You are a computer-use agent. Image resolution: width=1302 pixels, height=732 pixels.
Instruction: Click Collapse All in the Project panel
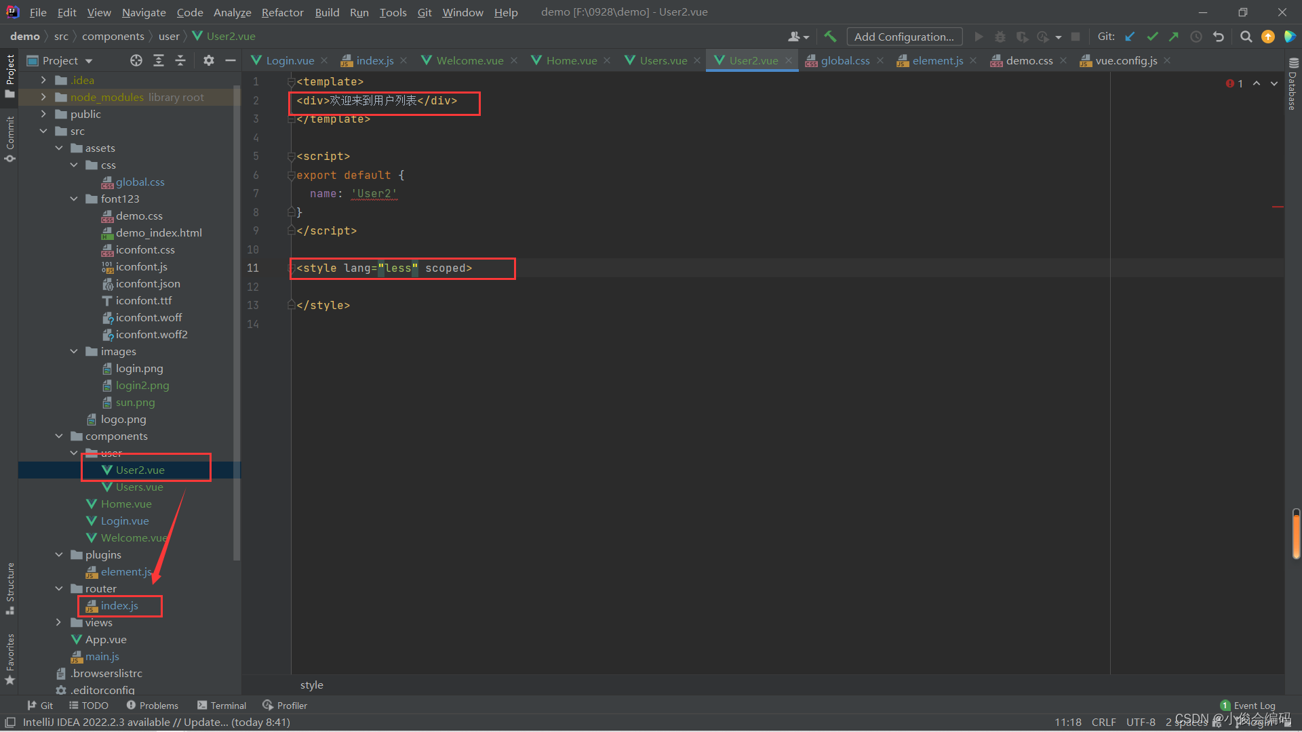coord(180,60)
